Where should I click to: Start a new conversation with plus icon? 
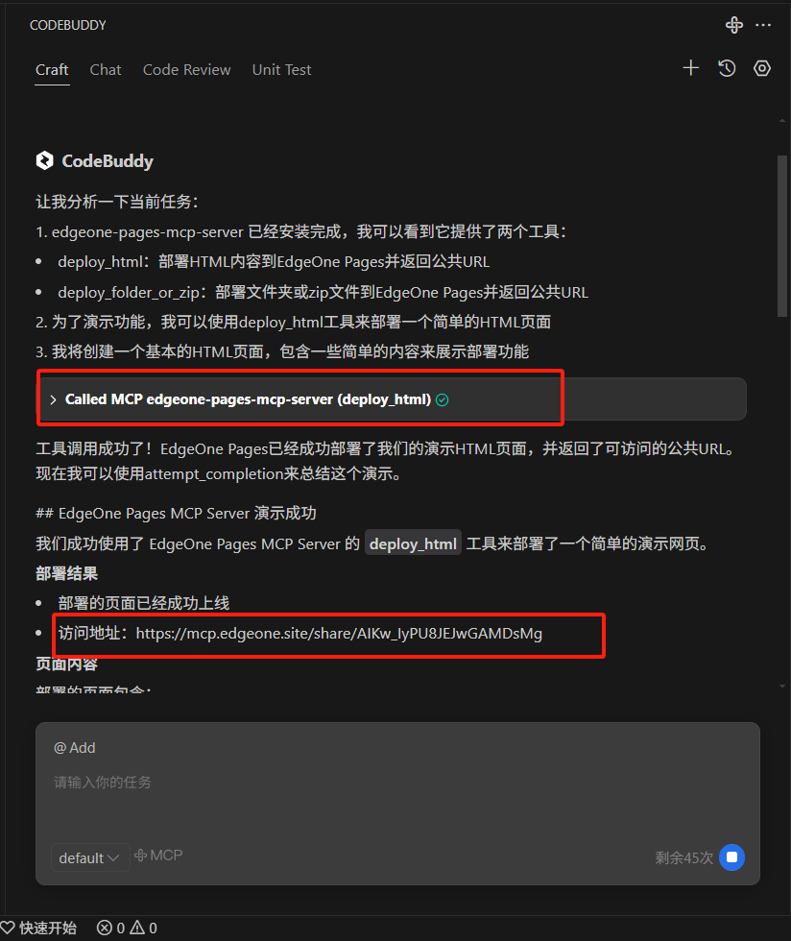tap(691, 68)
